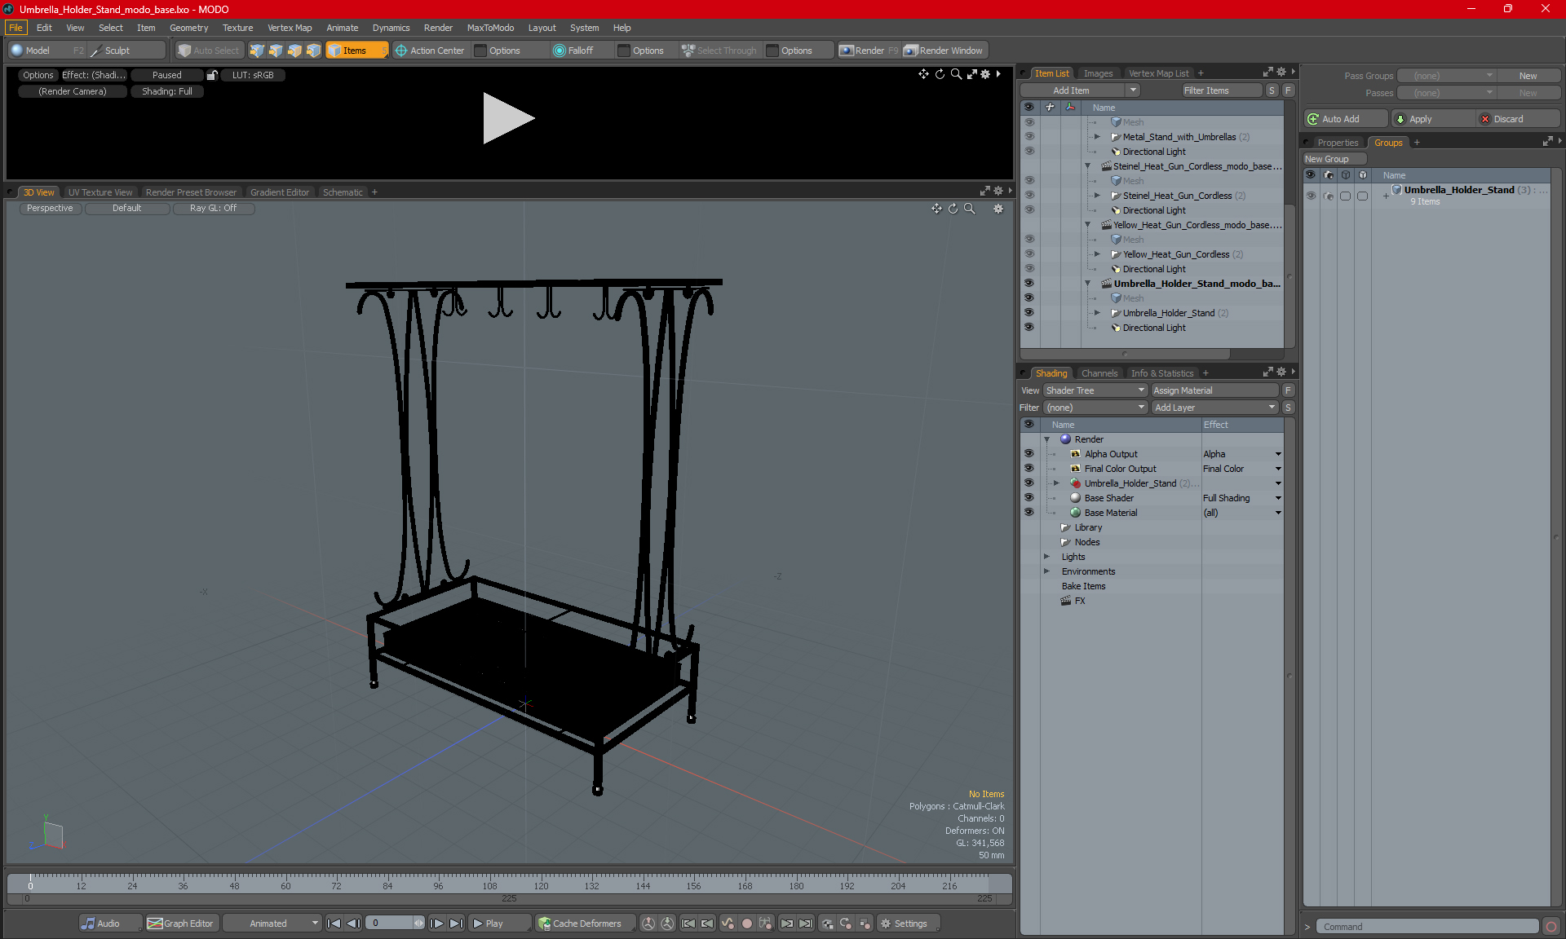Click 3D viewport zoom magnifier icon
The height and width of the screenshot is (939, 1566).
click(970, 209)
